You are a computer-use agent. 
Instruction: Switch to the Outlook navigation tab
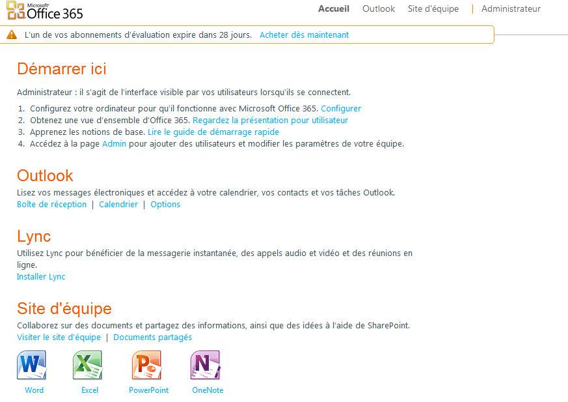[x=379, y=8]
